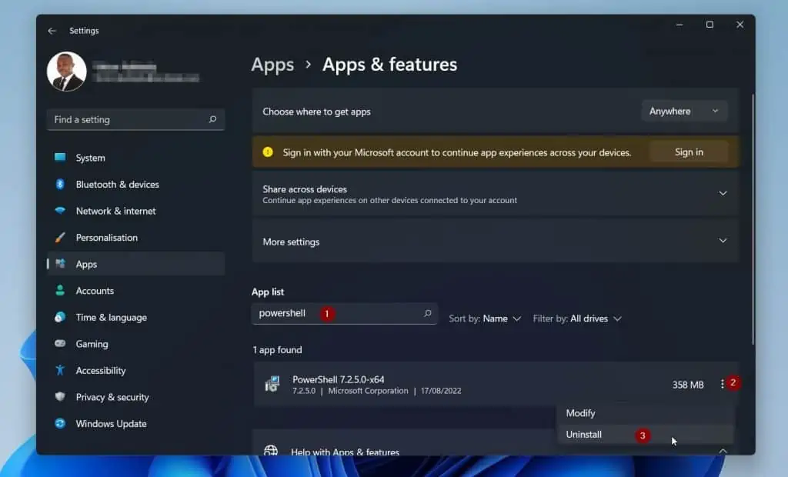Click the 1 app found text
788x477 pixels.
click(277, 350)
